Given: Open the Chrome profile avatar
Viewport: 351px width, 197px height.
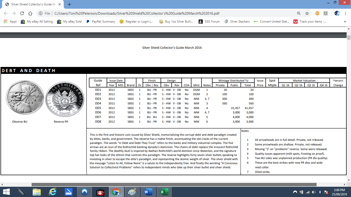Looking at the screenshot, I should click(337, 13).
